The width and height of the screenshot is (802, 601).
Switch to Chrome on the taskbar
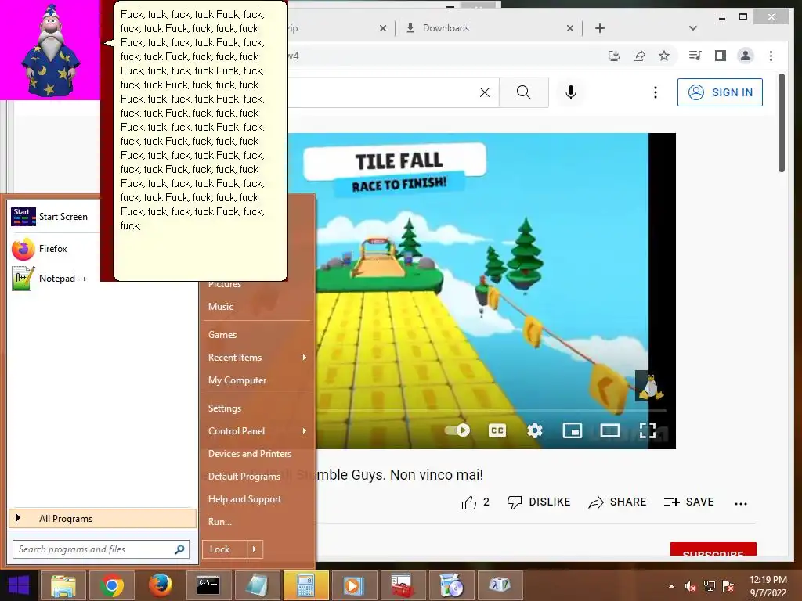(112, 585)
